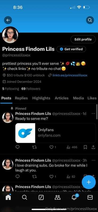
Task: Like the 'draining subs' post
Action: click(51, 176)
